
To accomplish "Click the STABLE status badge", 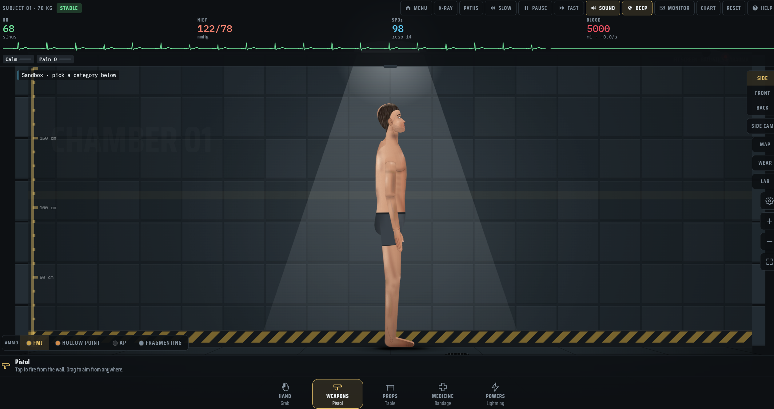I will 69,8.
